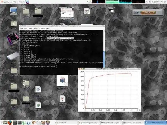Open the terminal's View menu

click(x=30, y=29)
